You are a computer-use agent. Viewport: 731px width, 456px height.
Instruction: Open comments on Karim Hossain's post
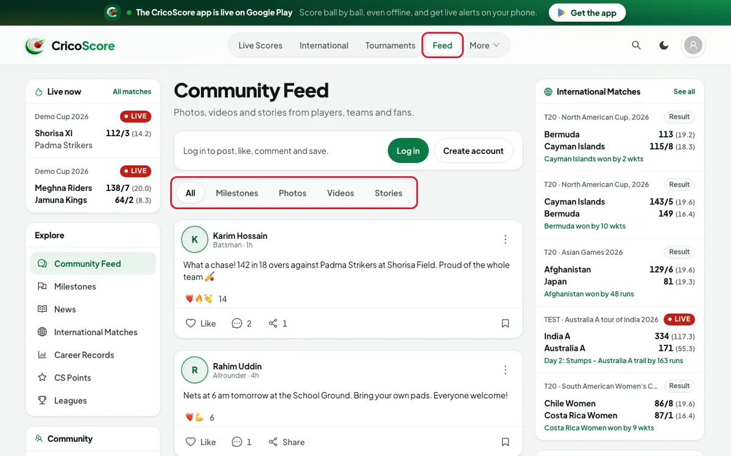pyautogui.click(x=242, y=323)
